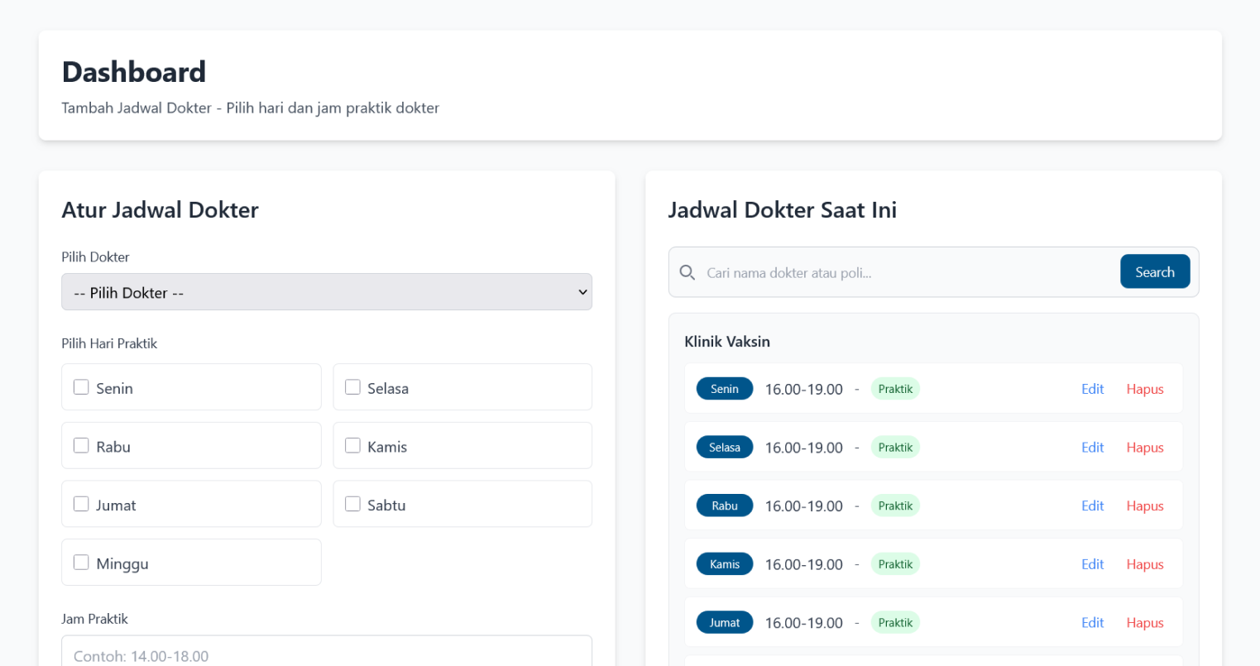1260x666 pixels.
Task: Click the Senin day badge
Action: (725, 389)
